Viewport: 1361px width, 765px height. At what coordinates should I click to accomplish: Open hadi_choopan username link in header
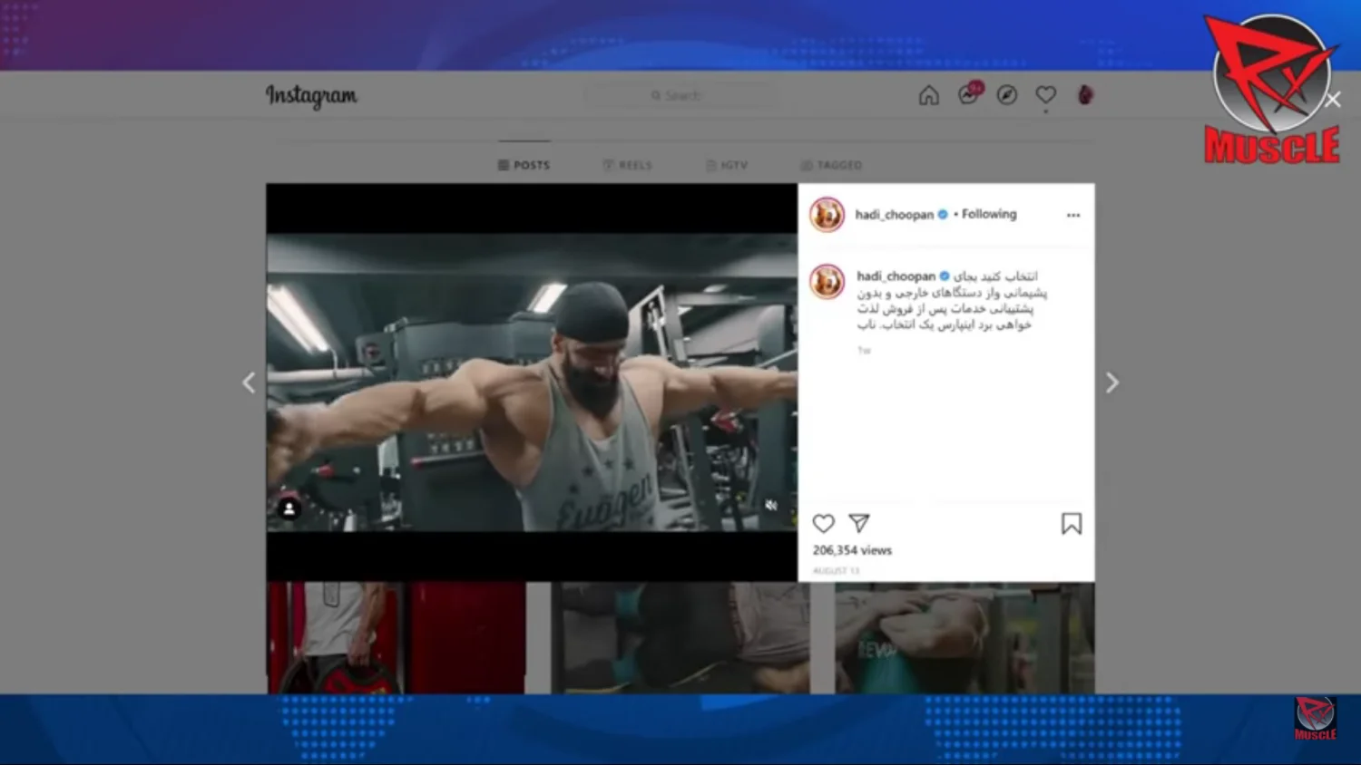tap(894, 215)
